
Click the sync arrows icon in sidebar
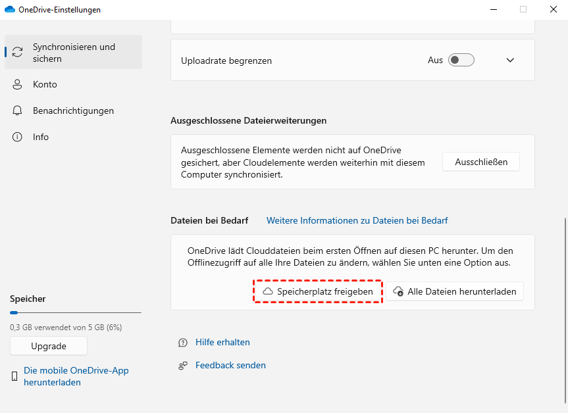18,53
